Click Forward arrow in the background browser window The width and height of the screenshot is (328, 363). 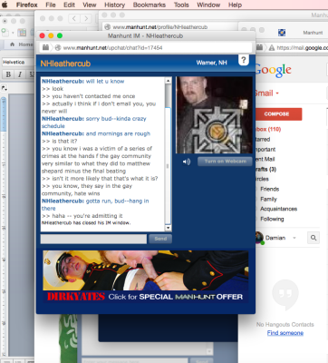(86, 19)
